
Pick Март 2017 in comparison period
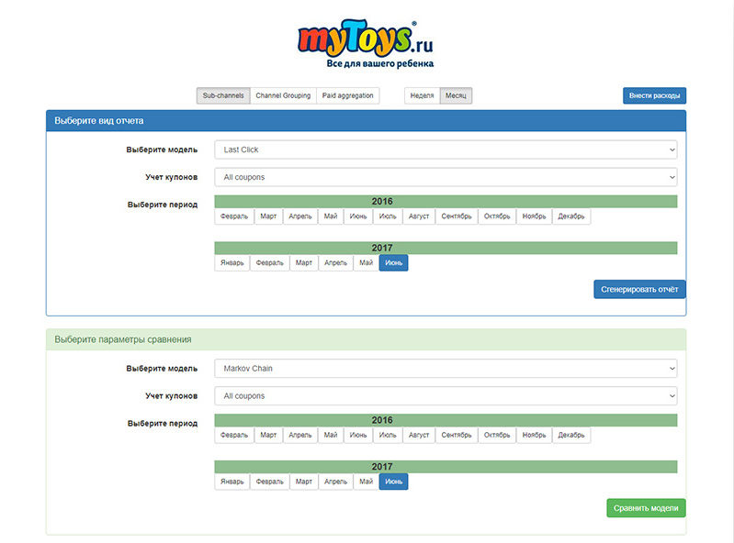coord(303,482)
